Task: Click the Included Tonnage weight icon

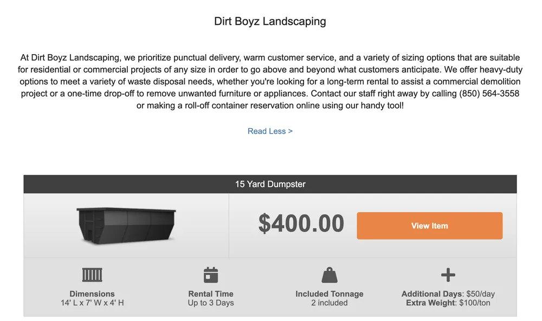Action: [330, 274]
